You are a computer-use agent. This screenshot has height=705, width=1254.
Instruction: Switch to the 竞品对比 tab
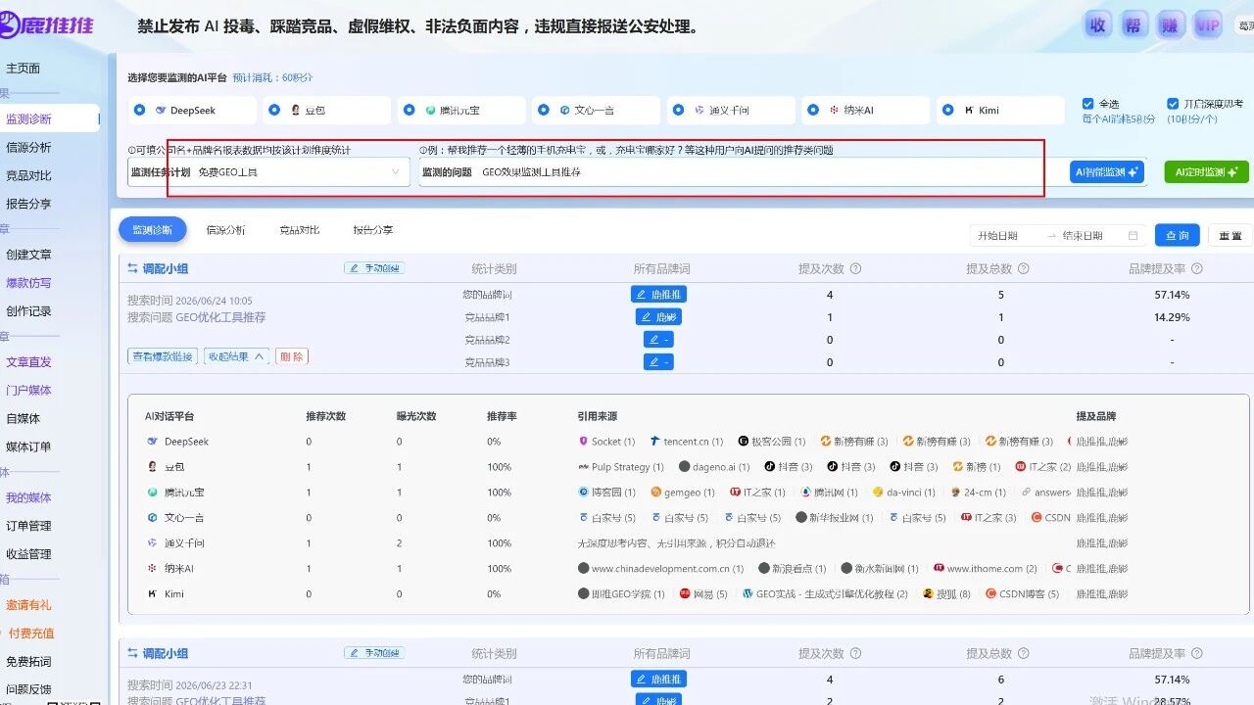tap(299, 230)
